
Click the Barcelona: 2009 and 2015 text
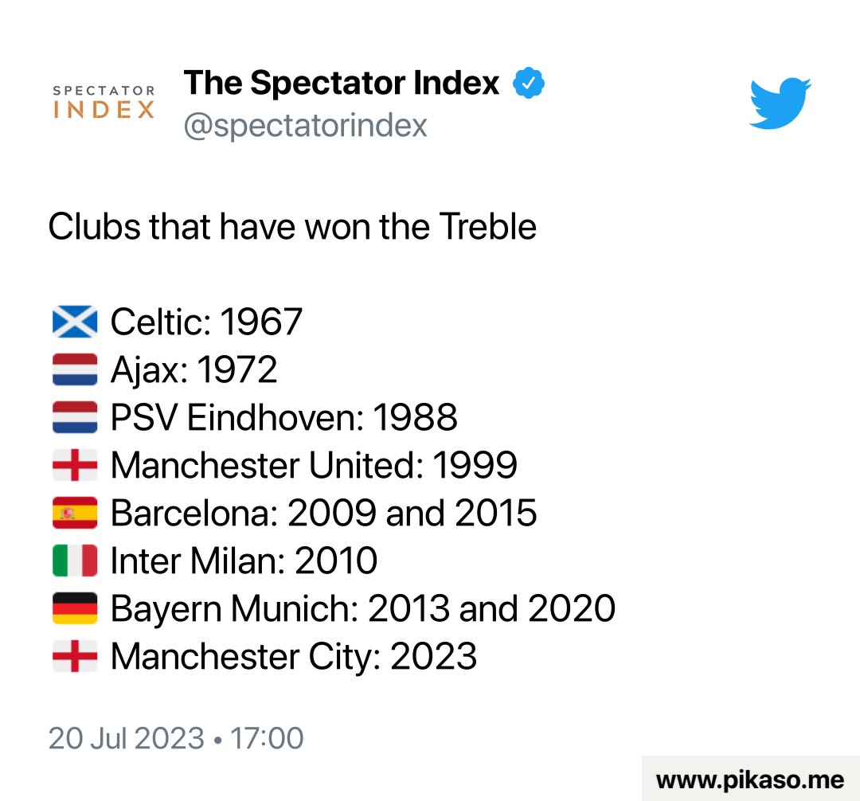[x=323, y=514]
